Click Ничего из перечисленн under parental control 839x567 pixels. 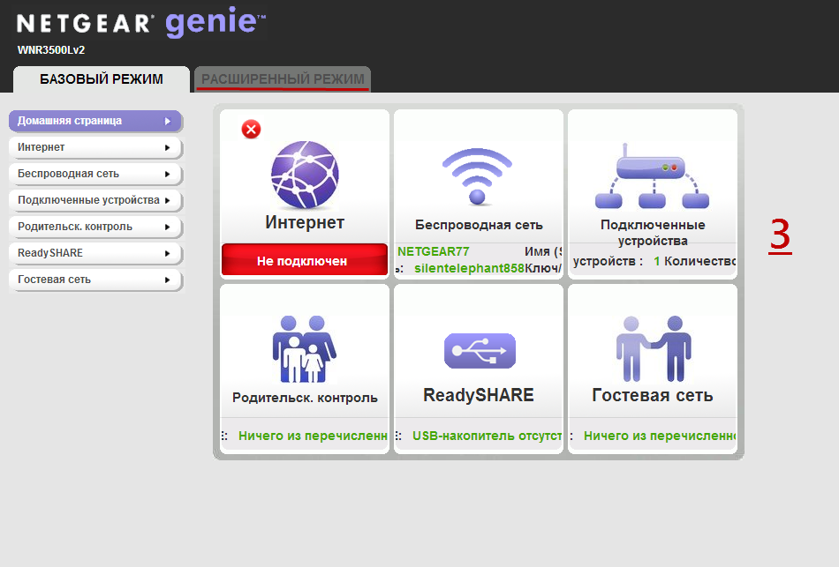coord(313,436)
